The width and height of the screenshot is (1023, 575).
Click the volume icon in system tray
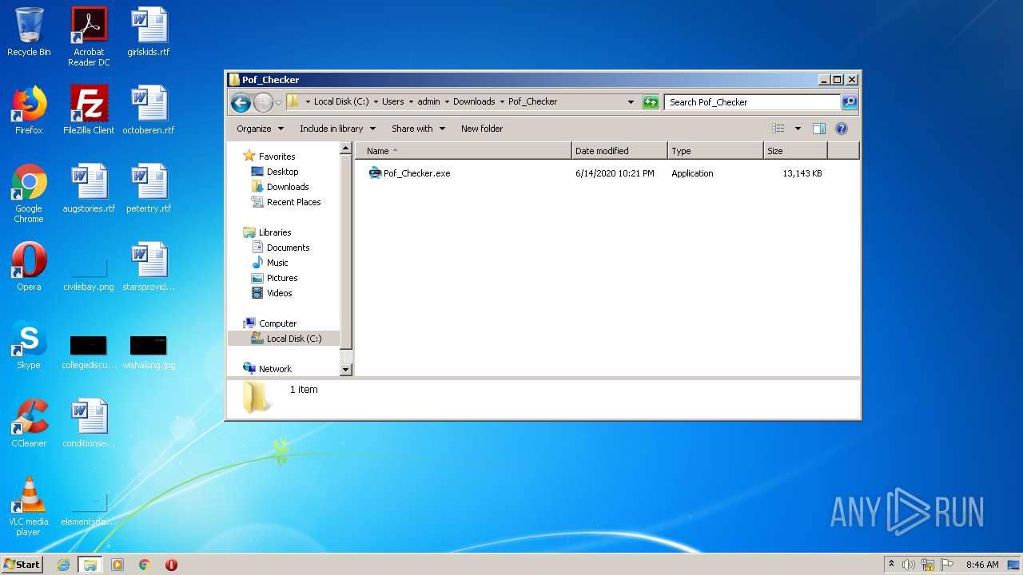[x=909, y=565]
